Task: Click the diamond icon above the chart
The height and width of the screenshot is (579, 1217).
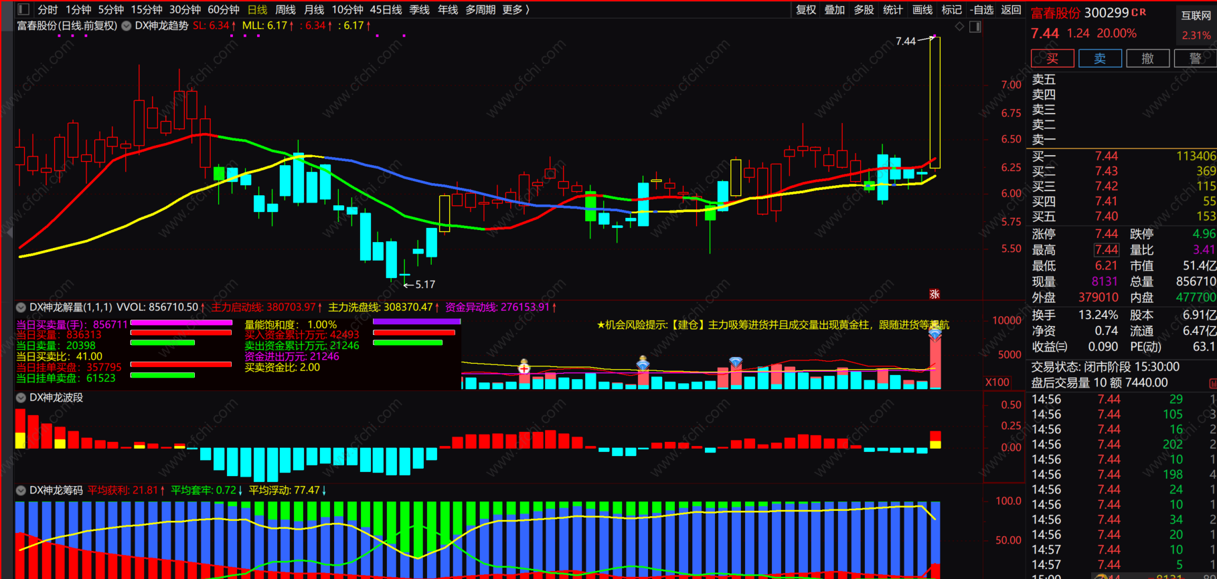Action: click(959, 26)
